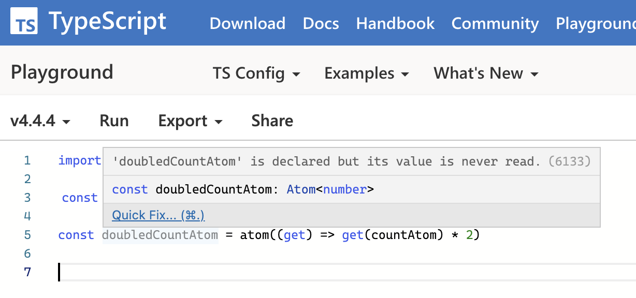Click the TypeScript wordmark
The width and height of the screenshot is (636, 298).
pyautogui.click(x=108, y=22)
